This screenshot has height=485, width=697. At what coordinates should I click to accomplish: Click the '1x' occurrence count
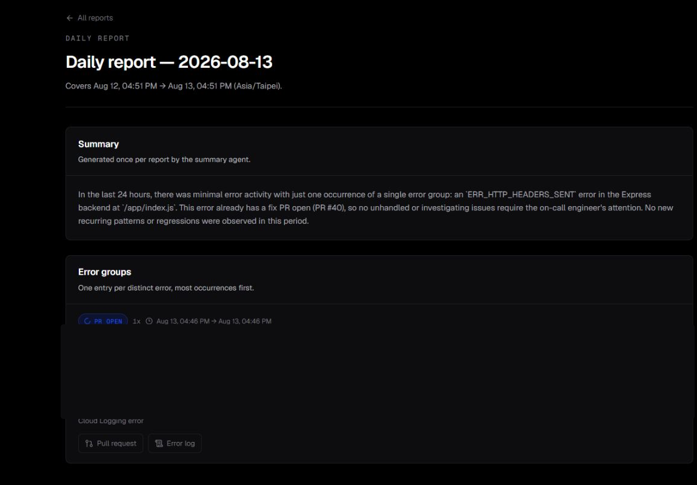pos(136,321)
